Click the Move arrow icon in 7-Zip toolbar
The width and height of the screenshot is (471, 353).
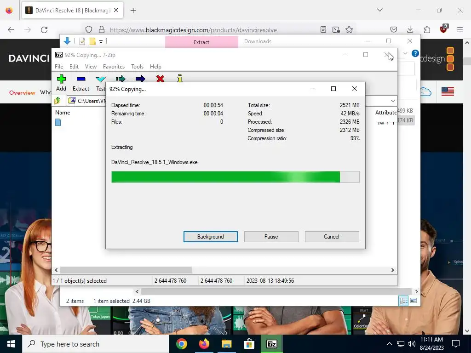tap(140, 79)
